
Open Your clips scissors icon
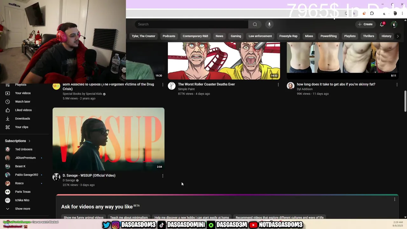(x=8, y=127)
